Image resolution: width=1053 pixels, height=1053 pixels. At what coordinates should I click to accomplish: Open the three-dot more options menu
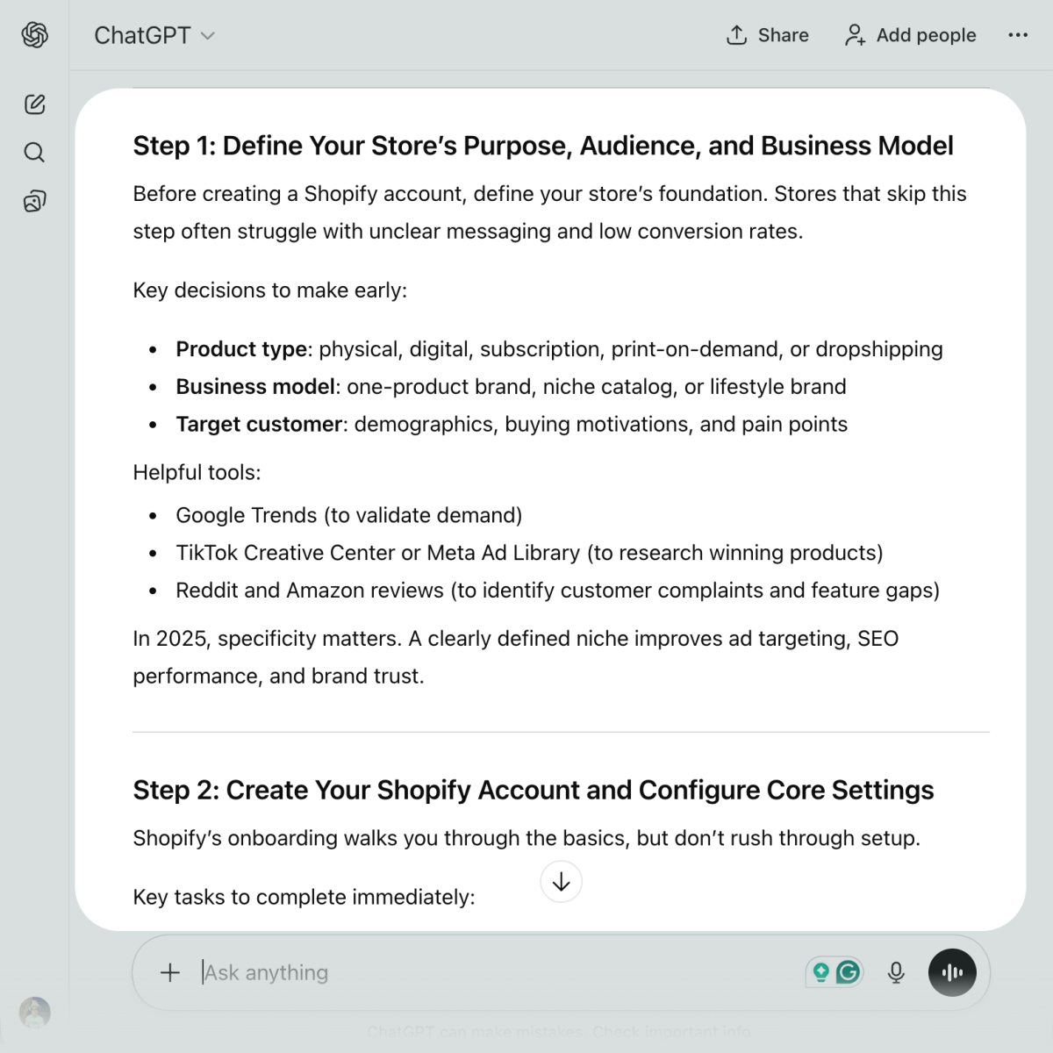tap(1018, 35)
